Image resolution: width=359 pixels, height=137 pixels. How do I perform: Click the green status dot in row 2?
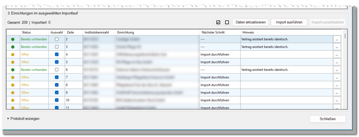point(13,39)
